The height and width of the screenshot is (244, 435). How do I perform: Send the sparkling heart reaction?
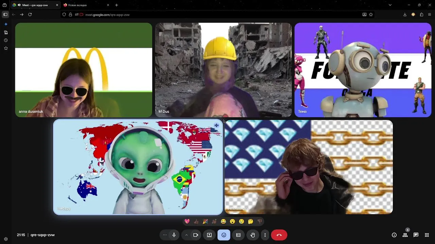click(187, 221)
